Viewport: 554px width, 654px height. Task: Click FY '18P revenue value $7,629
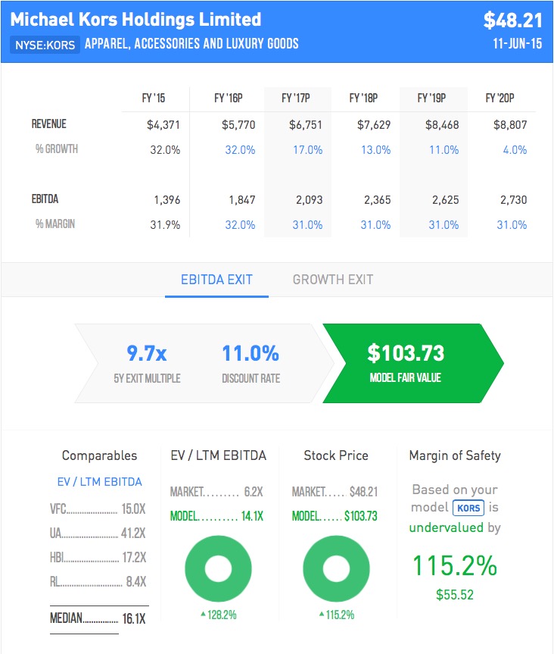point(374,125)
